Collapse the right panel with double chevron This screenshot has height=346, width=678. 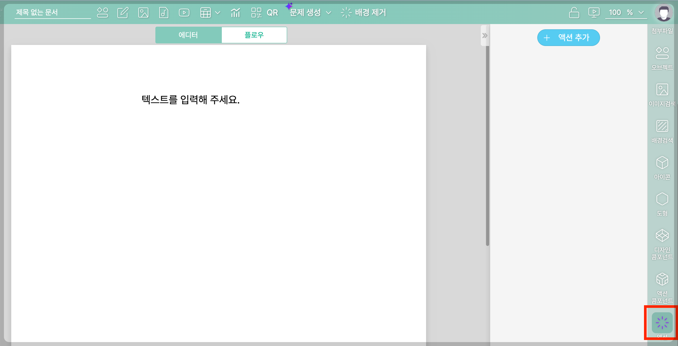pyautogui.click(x=484, y=36)
